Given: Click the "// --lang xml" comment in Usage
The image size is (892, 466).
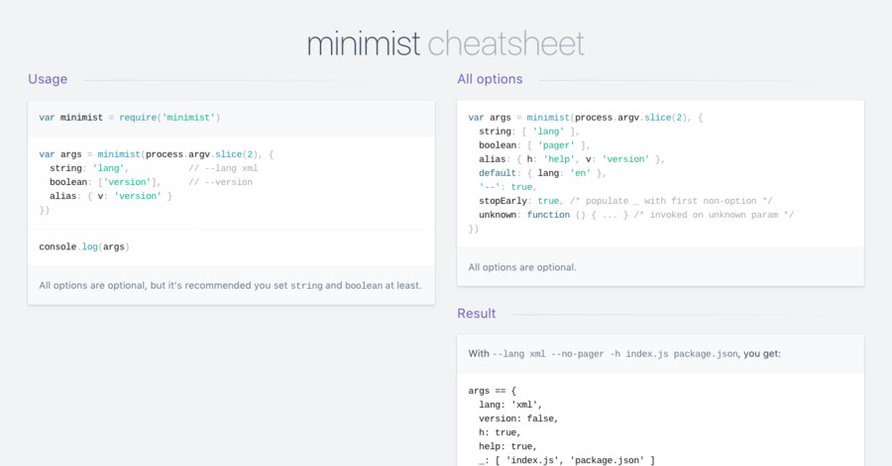Looking at the screenshot, I should 223,168.
